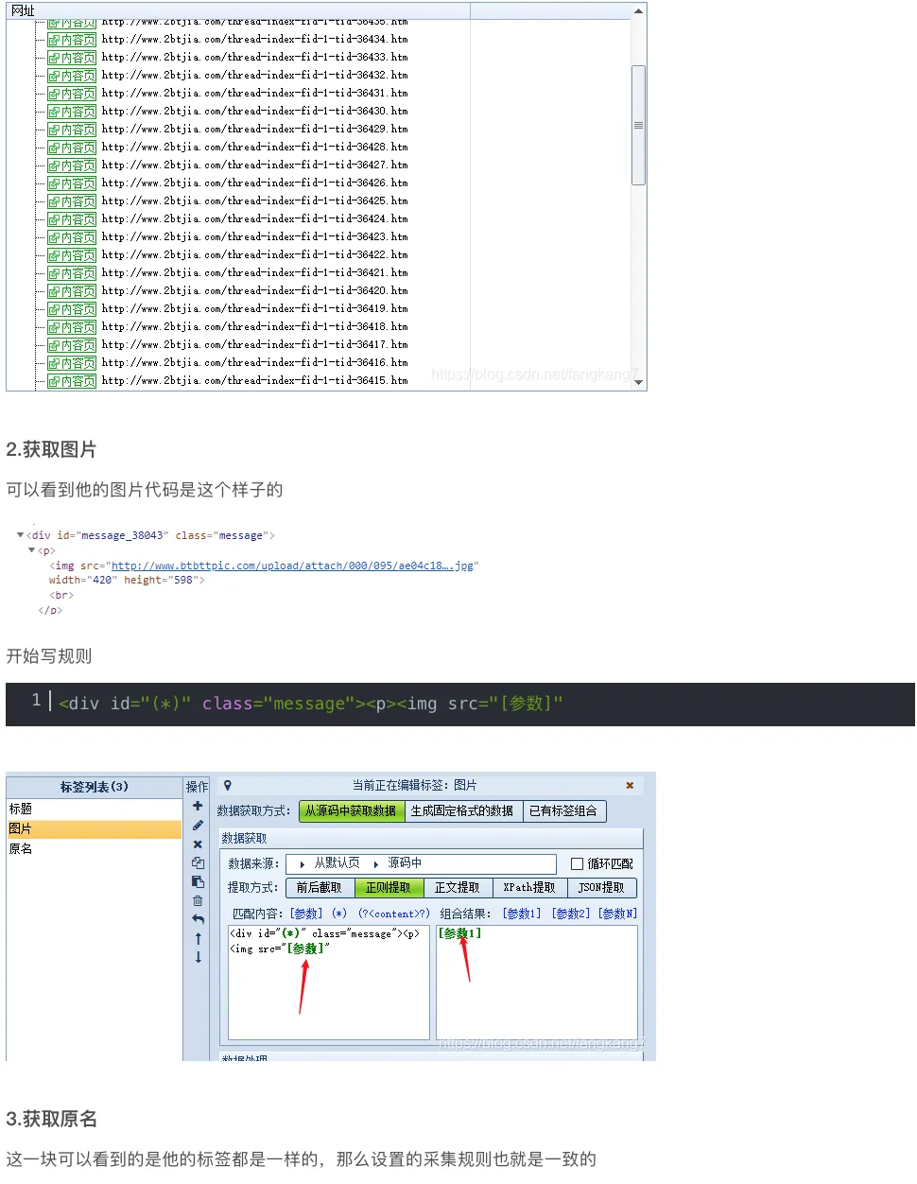Add a new tag using the plus icon

(x=198, y=807)
